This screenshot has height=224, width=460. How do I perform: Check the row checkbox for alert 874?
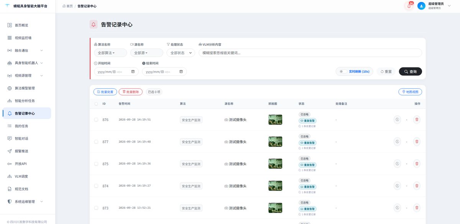(96, 186)
